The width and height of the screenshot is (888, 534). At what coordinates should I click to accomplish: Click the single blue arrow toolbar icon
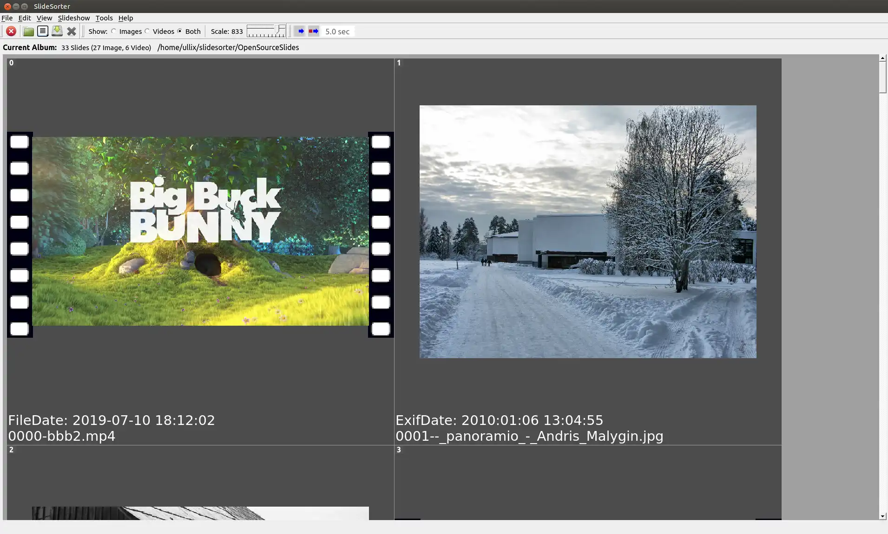coord(301,31)
